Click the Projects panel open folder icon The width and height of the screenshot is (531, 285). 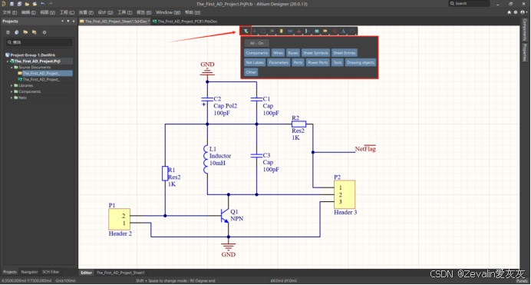[x=25, y=32]
